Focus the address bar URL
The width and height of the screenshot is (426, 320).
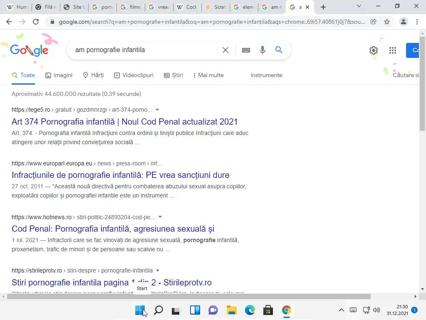click(x=212, y=22)
